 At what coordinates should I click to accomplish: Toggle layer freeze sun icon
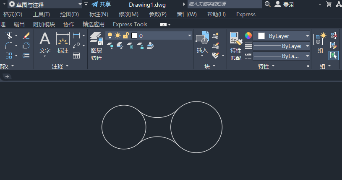[117, 36]
